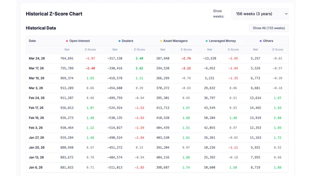312x176 pixels.
Task: Click the Feb 10, 26 date cell
Action: pyautogui.click(x=37, y=118)
